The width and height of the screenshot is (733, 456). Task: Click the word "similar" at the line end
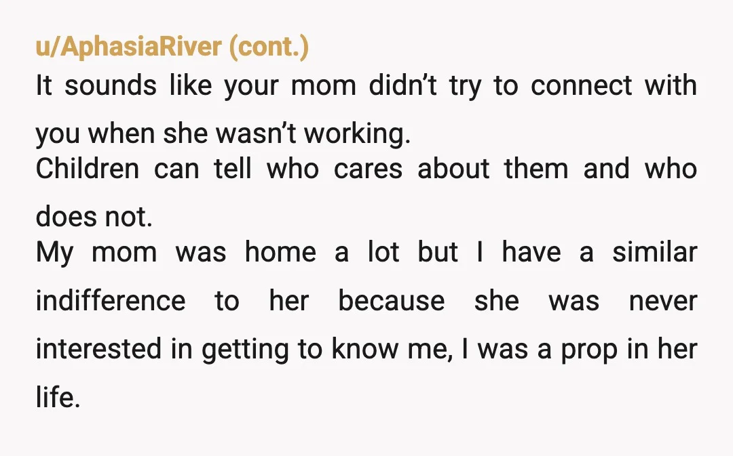click(x=654, y=252)
